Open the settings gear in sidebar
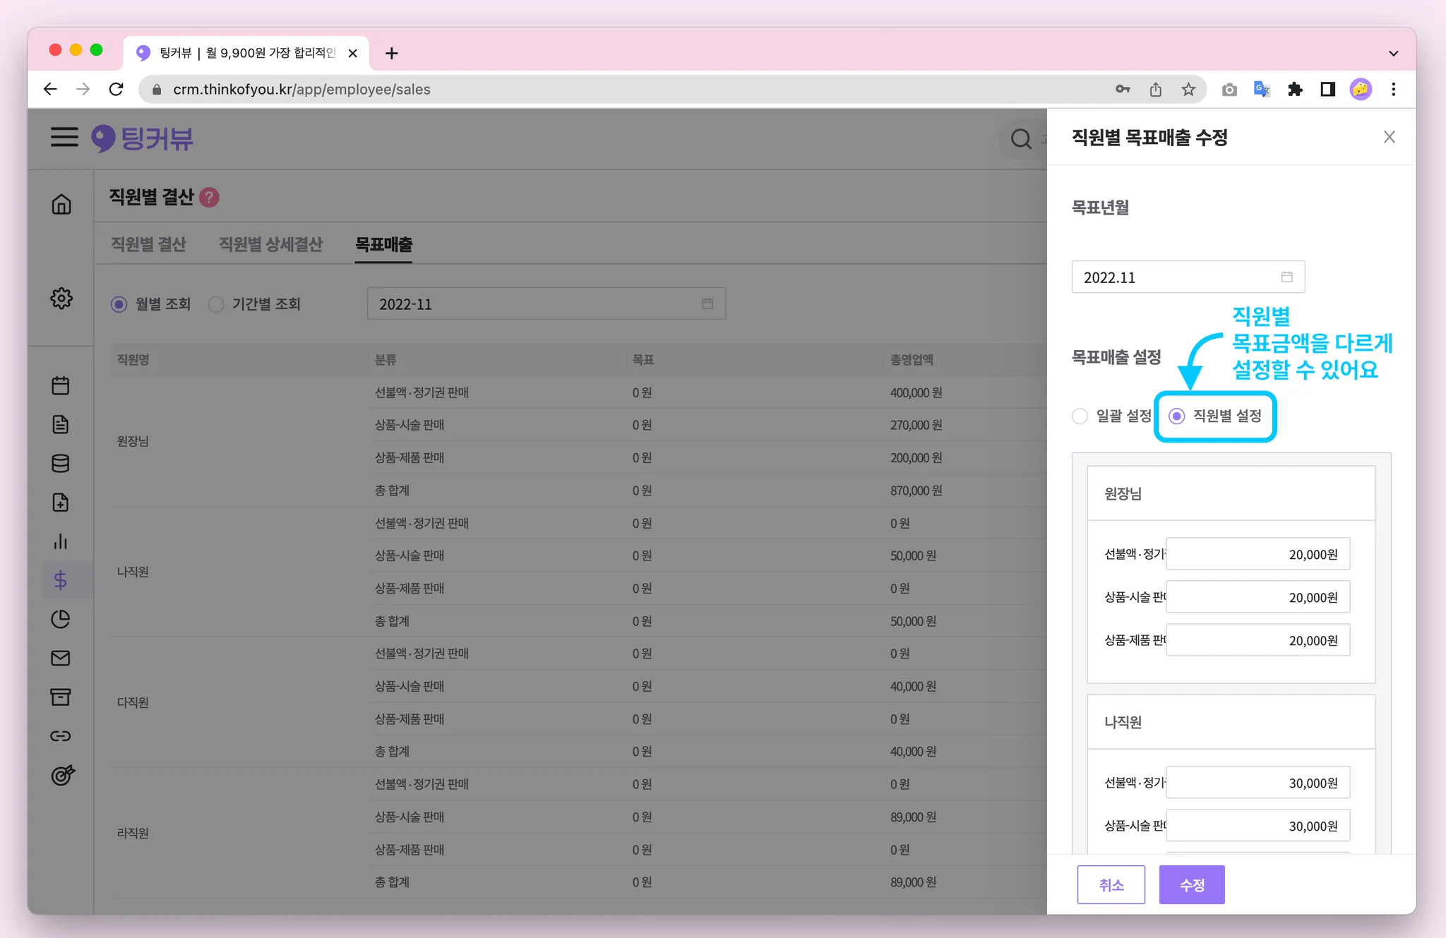 point(61,298)
